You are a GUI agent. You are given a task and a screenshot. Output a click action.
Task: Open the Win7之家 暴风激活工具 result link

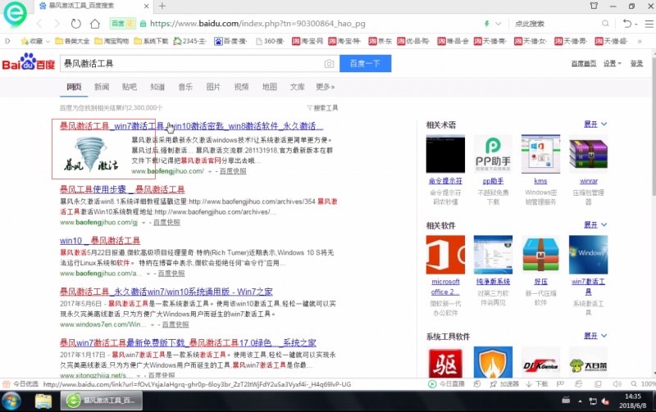point(166,292)
